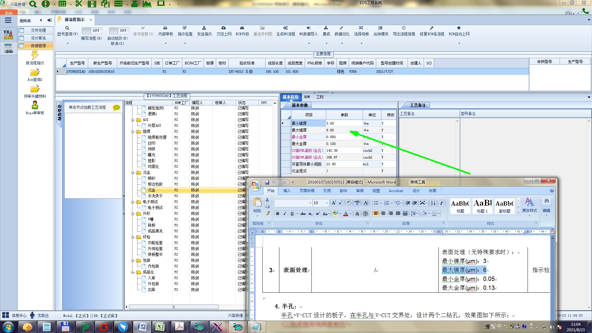
Task: Click the ECN升级 toolbar icon
Action: point(242,28)
